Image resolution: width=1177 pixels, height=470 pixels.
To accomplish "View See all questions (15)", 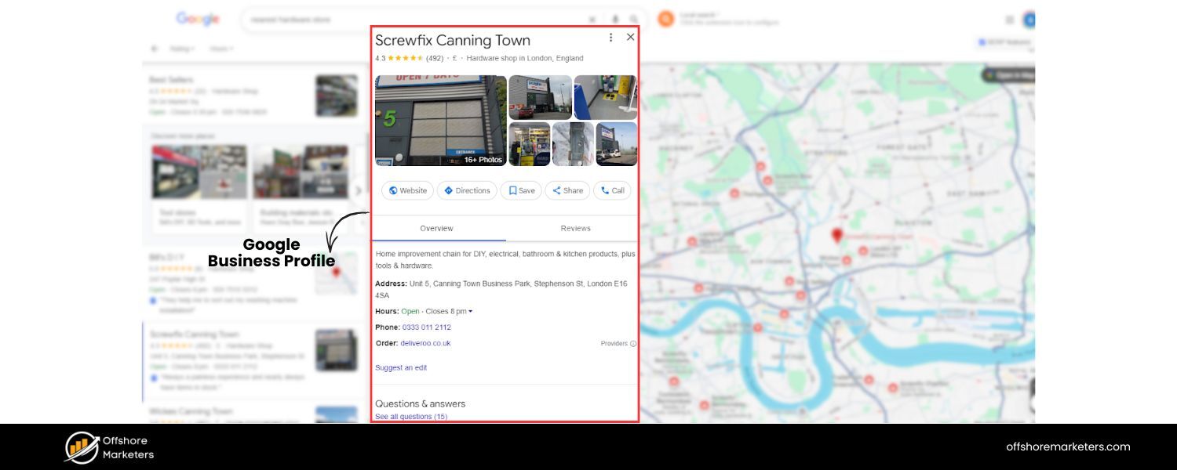I will point(411,416).
